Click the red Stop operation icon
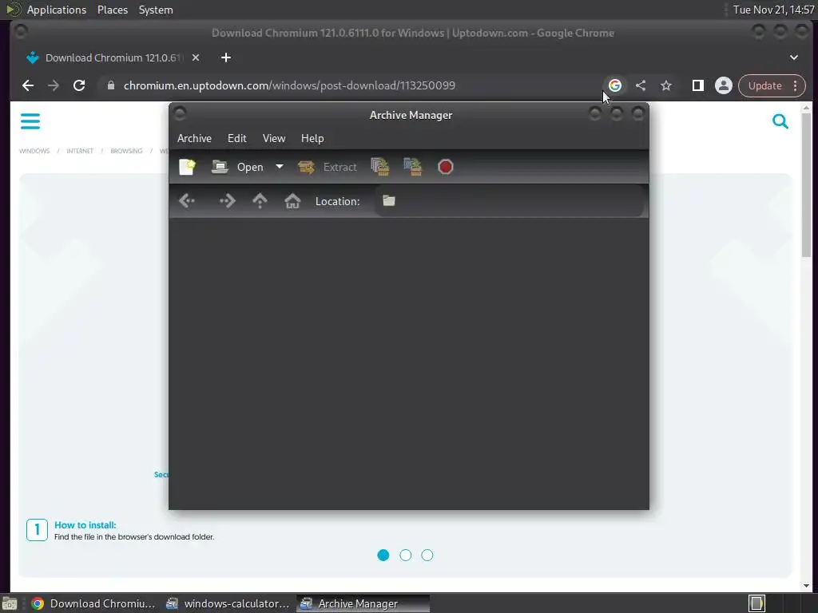The image size is (818, 613). 446,167
